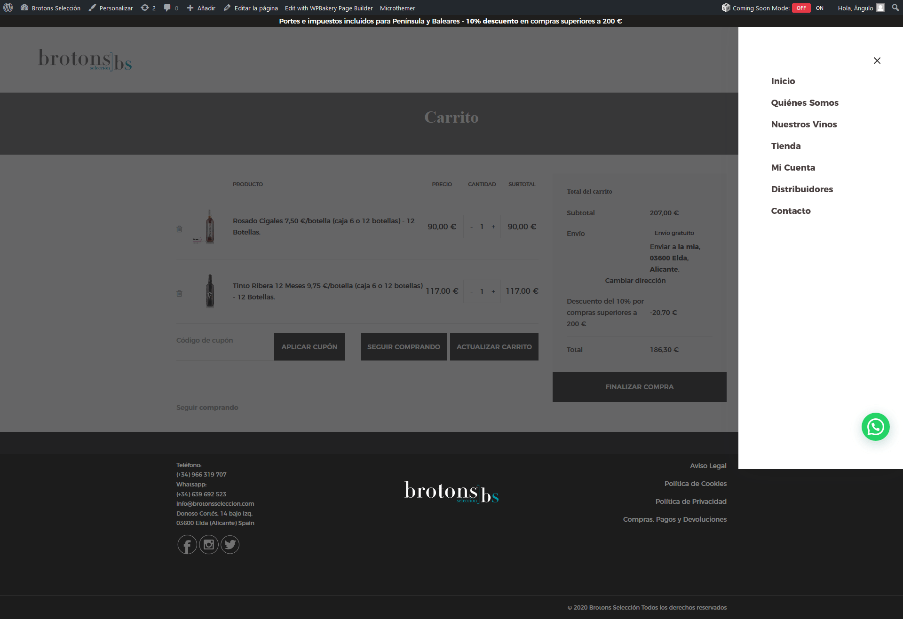The height and width of the screenshot is (619, 903).
Task: Click the white Brotons footer logo
Action: (x=451, y=492)
